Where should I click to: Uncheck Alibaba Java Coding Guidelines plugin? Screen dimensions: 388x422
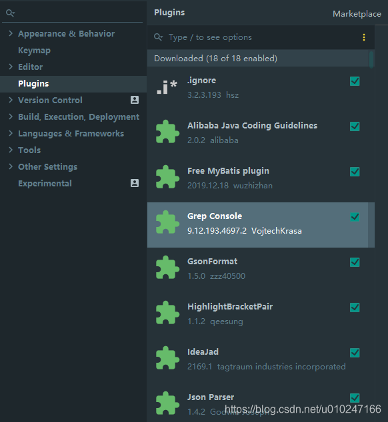pos(355,126)
